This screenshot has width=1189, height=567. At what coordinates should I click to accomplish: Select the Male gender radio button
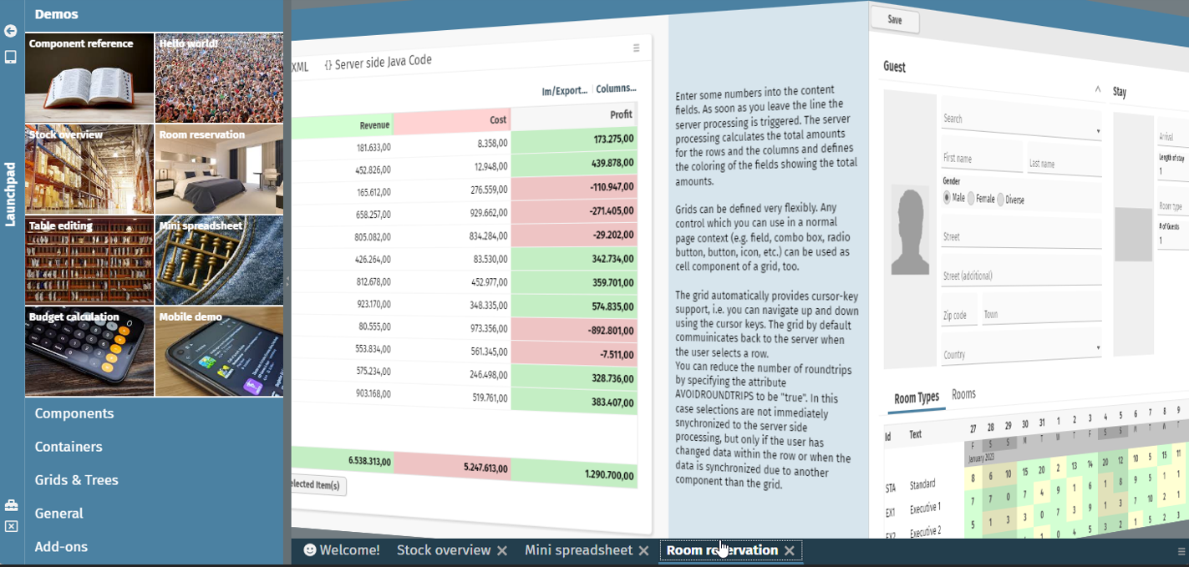pos(947,198)
